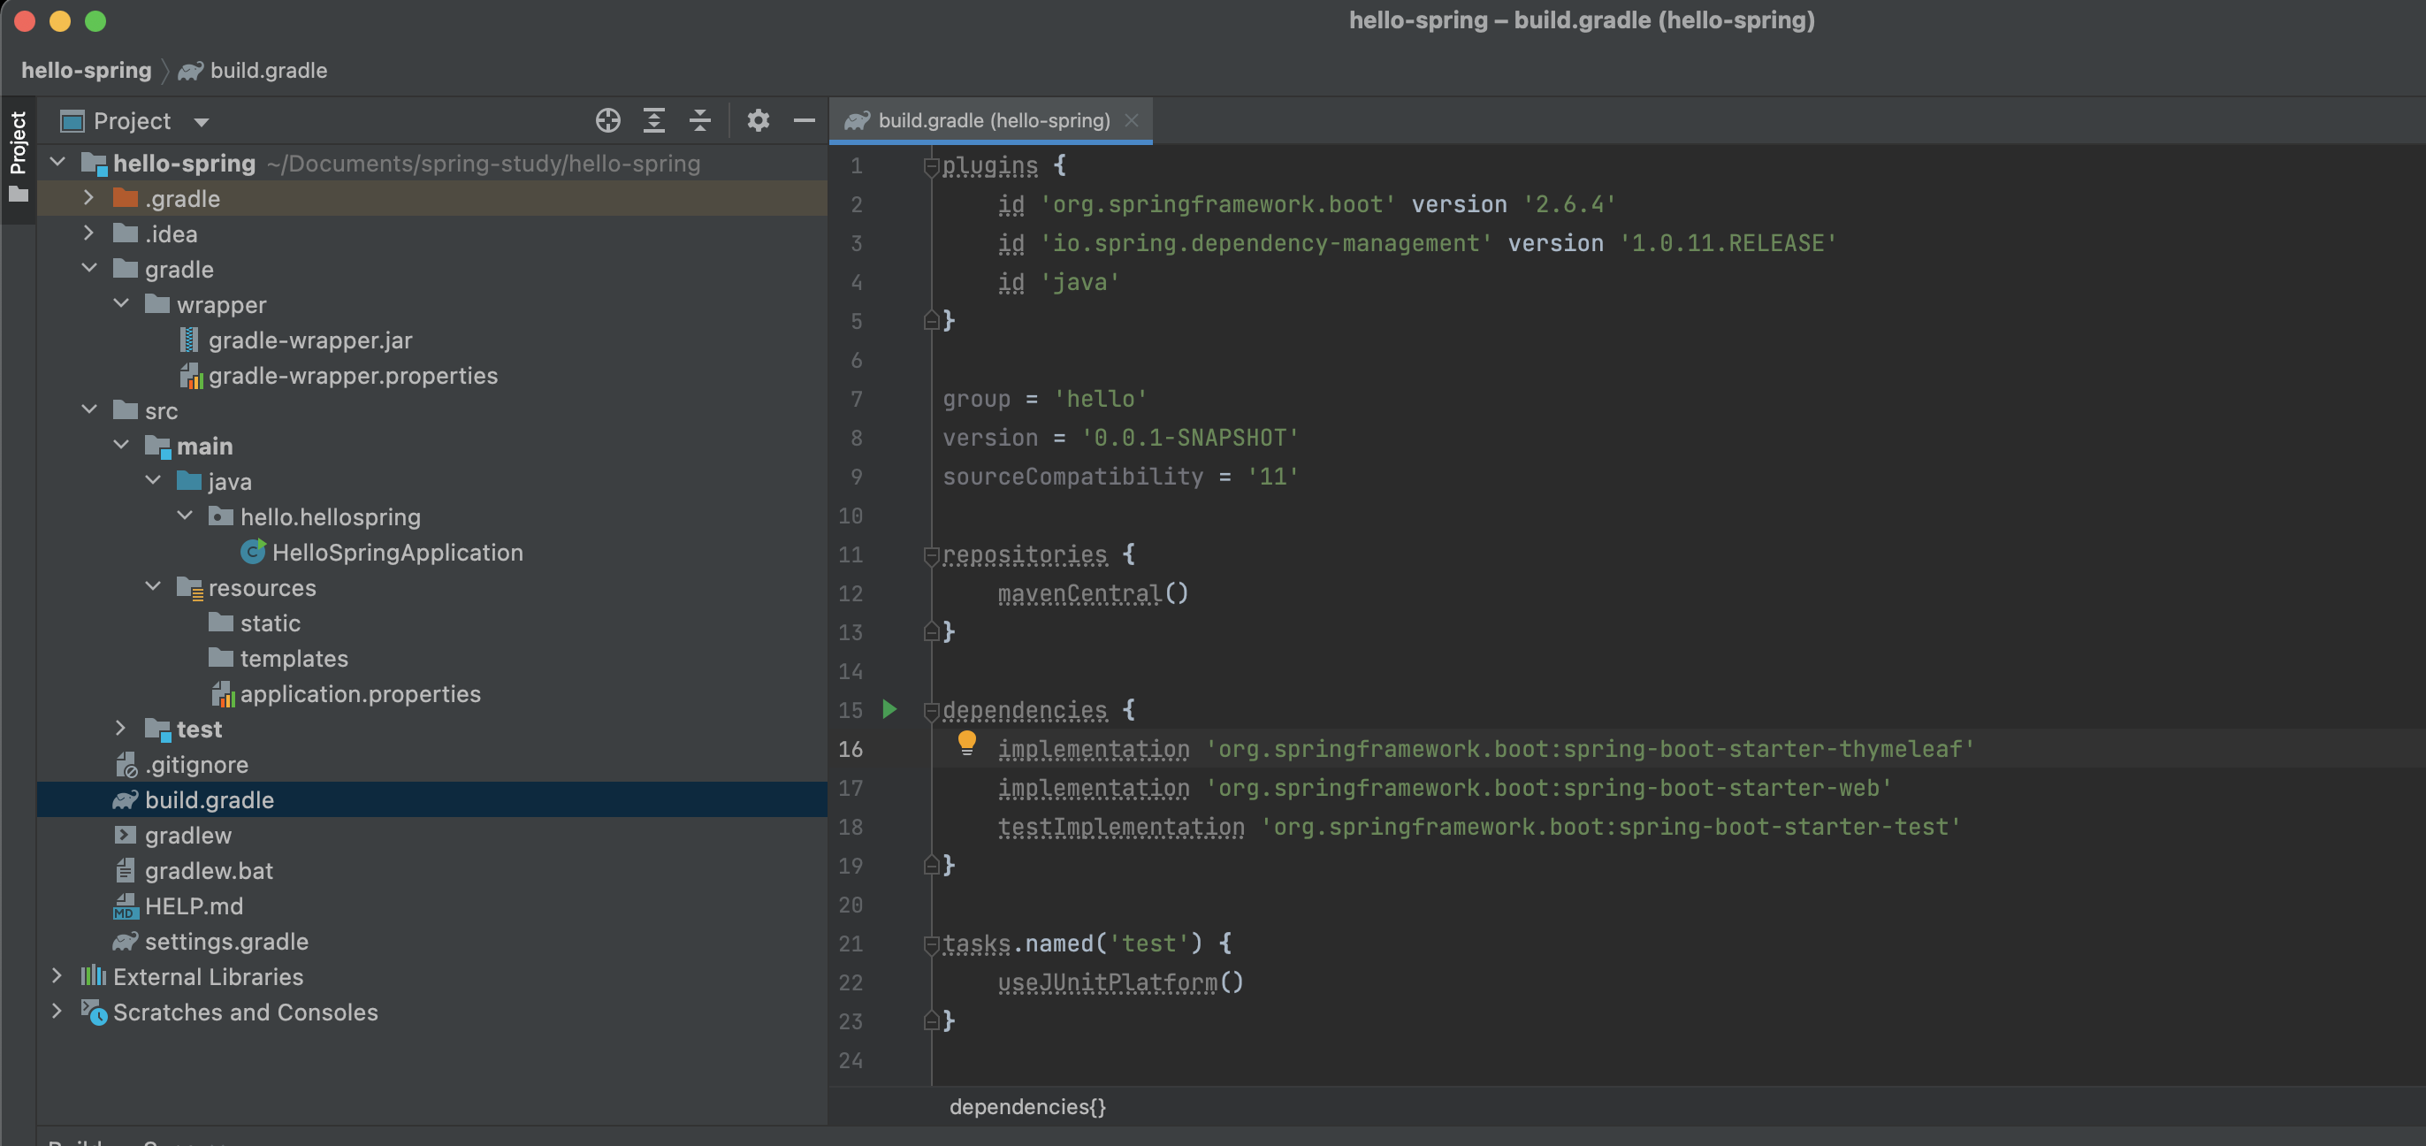Click the resources folder icon

tap(189, 588)
